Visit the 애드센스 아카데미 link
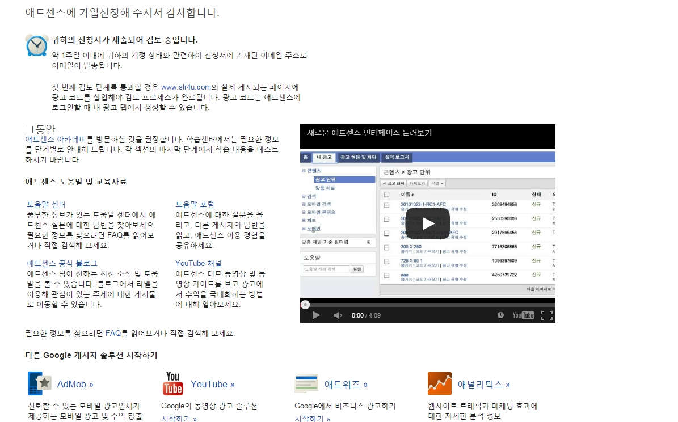 click(56, 139)
